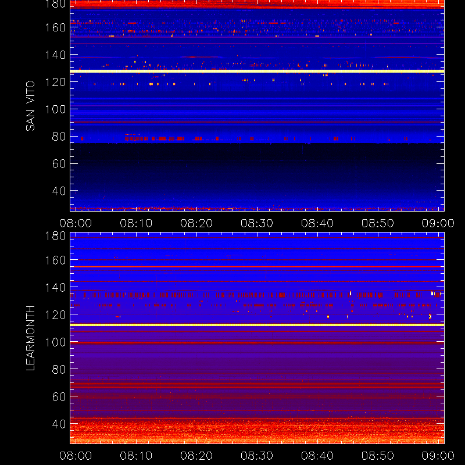Select Learmonth plot's 80 frequency label
This screenshot has height=465, width=465.
click(59, 370)
